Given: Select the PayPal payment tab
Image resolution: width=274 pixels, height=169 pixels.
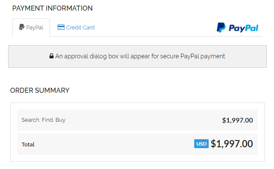Looking at the screenshot, I should (31, 28).
